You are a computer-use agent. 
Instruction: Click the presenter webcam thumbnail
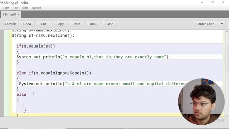pyautogui.click(x=201, y=102)
